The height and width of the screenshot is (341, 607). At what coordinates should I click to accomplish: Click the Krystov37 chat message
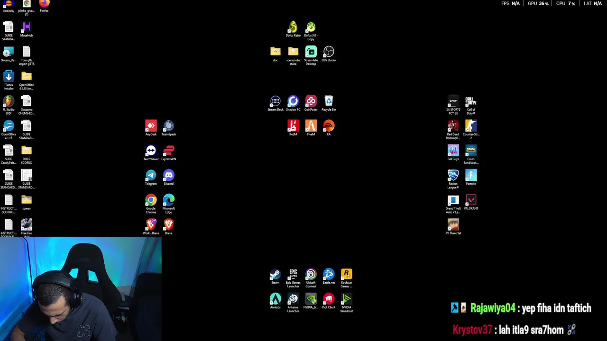click(514, 330)
